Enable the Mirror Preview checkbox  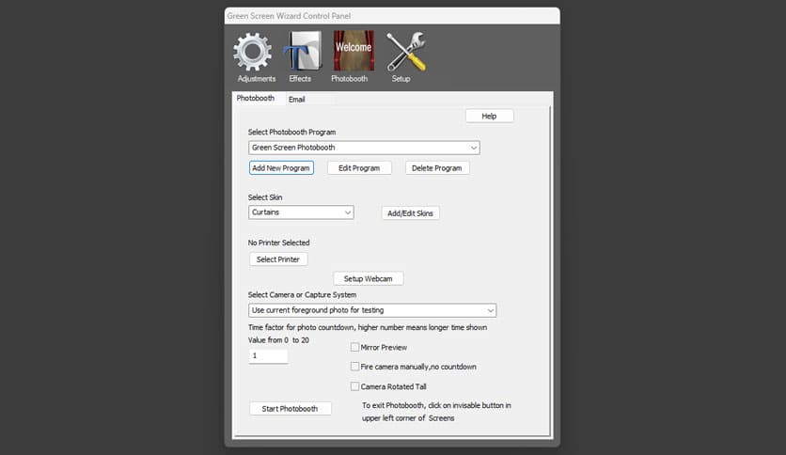click(354, 347)
